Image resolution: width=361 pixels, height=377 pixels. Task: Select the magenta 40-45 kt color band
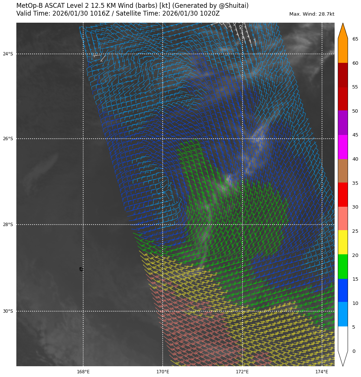click(x=342, y=147)
